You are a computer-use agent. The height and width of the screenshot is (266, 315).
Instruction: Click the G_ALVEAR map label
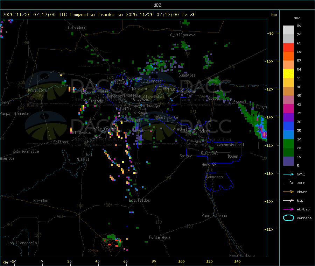210,153
